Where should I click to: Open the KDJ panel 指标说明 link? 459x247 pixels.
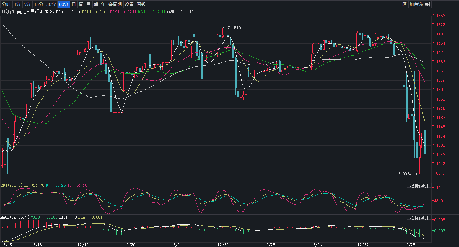[x=419, y=186]
